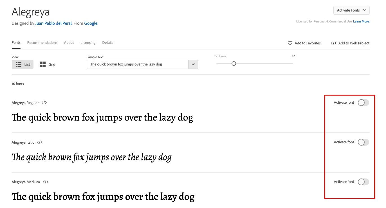Viewport: 386px width, 208px height.
Task: Click the Alegreya Italic font name
Action: click(x=23, y=143)
